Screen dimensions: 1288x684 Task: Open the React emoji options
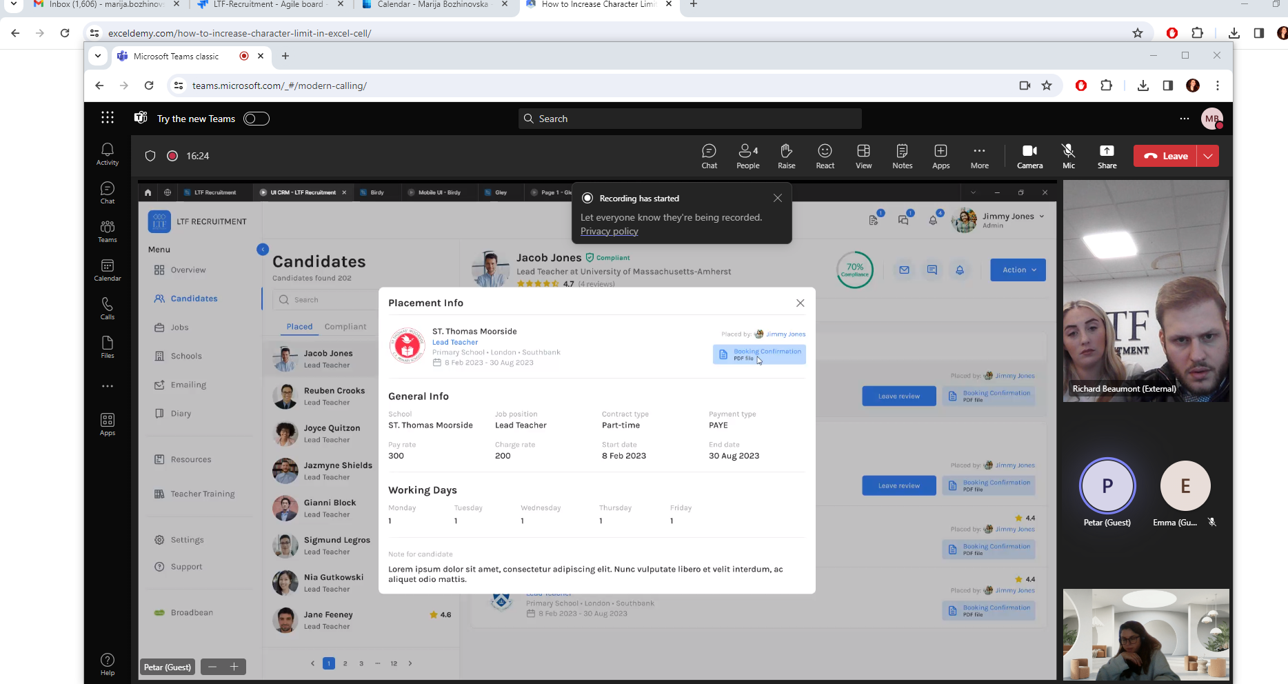[x=825, y=157]
